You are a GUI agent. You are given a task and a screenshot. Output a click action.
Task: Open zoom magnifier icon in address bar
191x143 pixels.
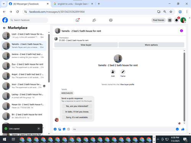coord(165,12)
